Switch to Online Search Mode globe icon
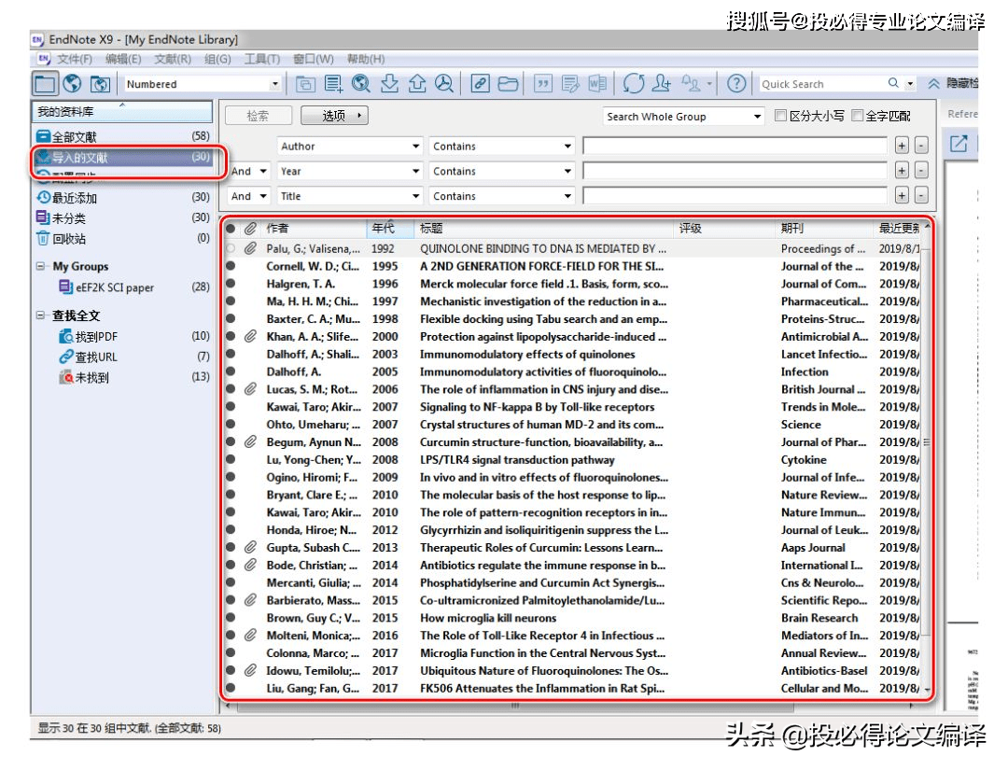1008x770 pixels. (x=73, y=84)
